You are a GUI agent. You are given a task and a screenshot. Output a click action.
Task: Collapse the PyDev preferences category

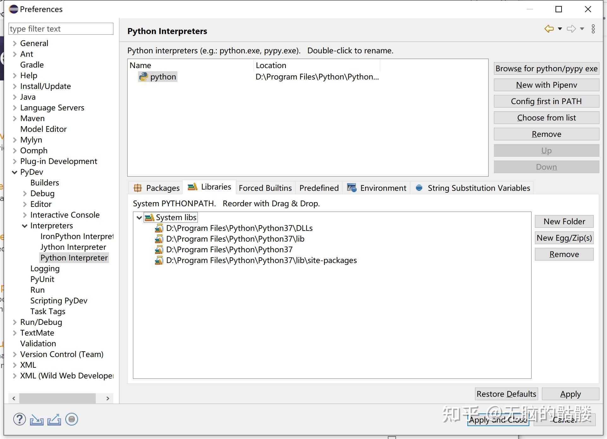click(x=15, y=172)
